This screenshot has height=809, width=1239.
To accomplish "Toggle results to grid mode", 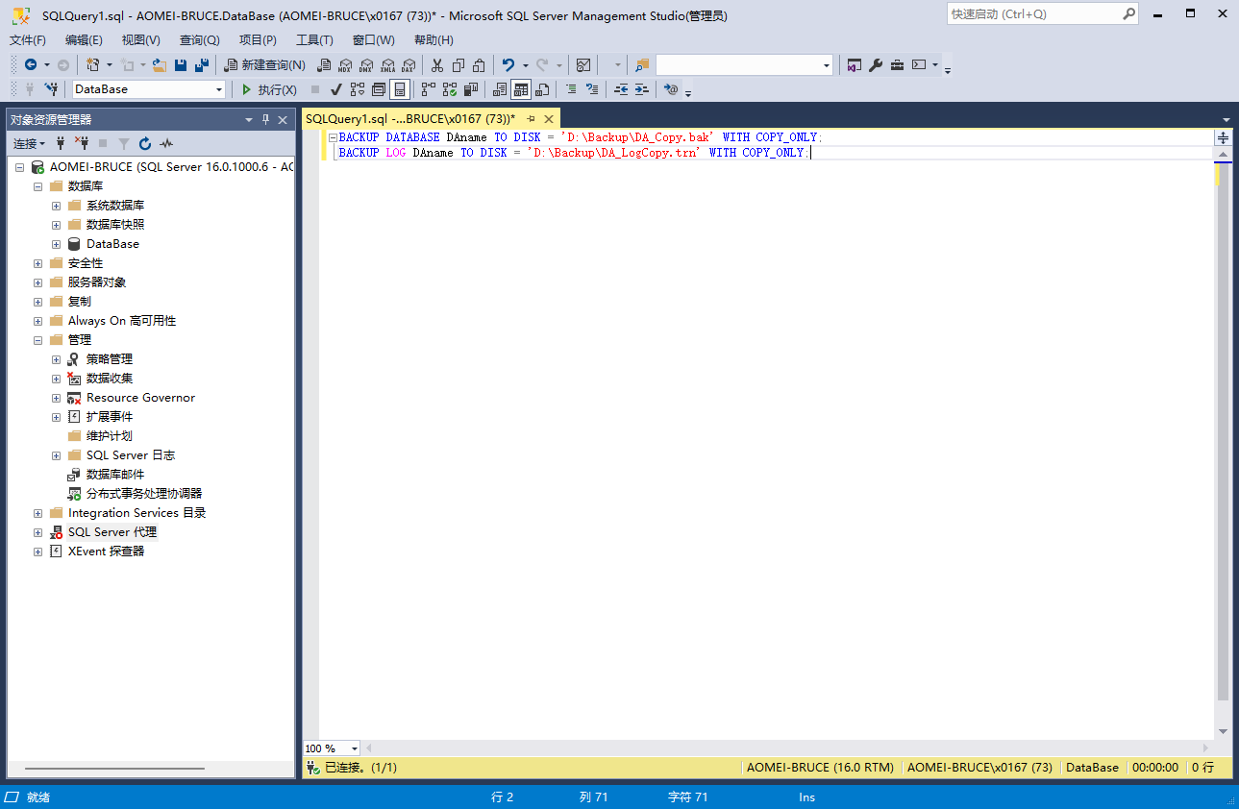I will pos(520,89).
